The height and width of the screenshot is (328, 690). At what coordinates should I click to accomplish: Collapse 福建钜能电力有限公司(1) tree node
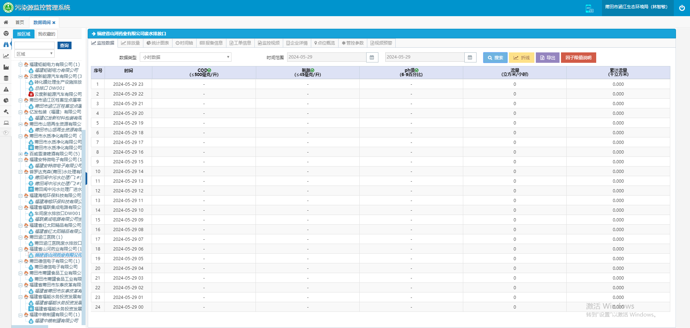click(x=20, y=65)
